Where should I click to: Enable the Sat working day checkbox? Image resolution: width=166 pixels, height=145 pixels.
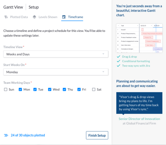coord(94,90)
